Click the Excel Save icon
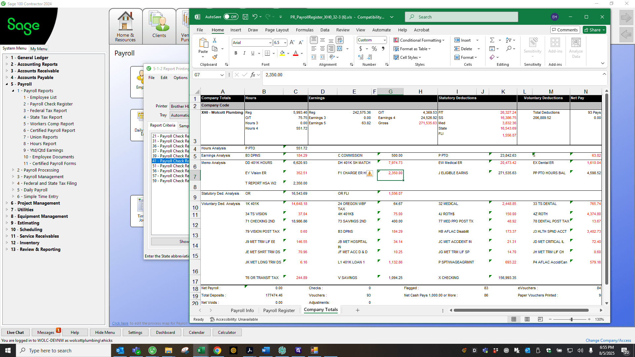Screen dimensions: 635x357 [245, 17]
